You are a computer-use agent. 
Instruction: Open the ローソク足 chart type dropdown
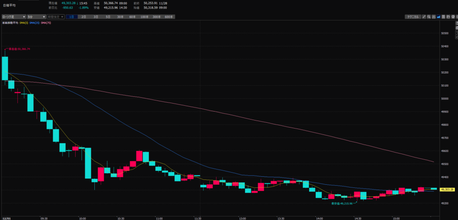pos(13,17)
